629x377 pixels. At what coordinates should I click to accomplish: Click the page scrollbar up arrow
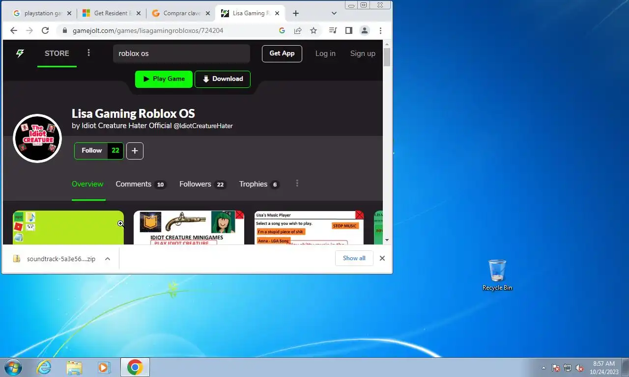click(387, 44)
